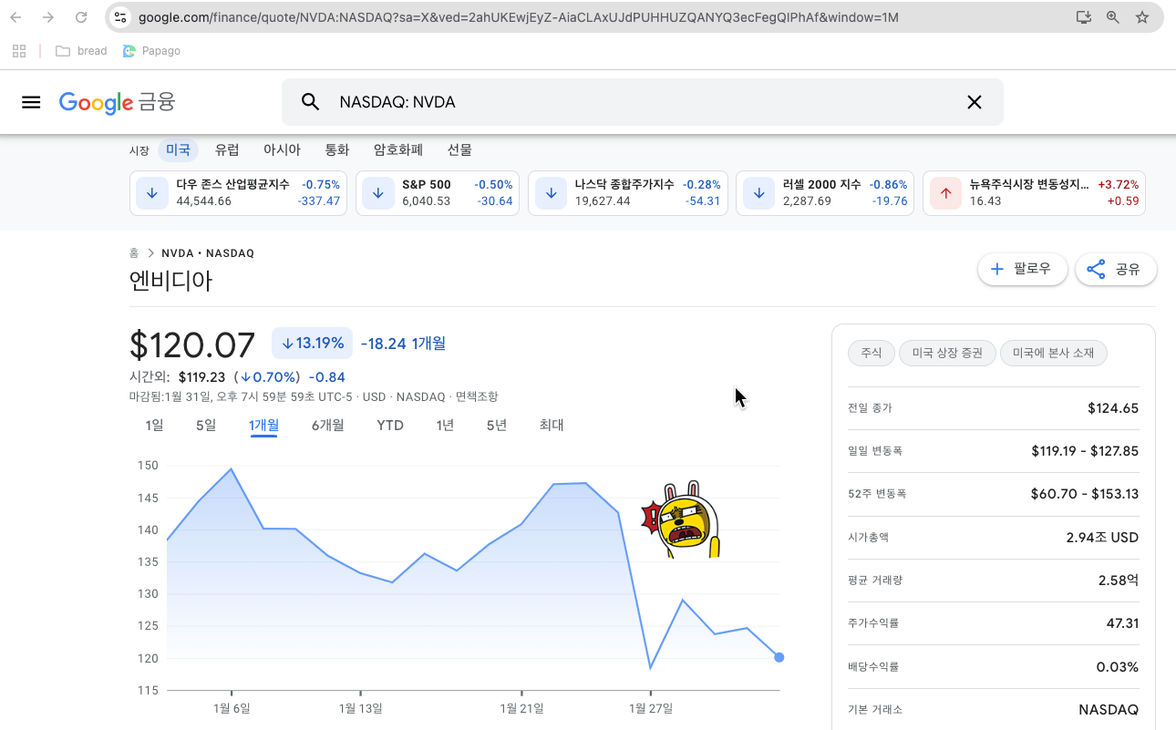1176x730 pixels.
Task: Click the 팔로우 follow button
Action: (1023, 269)
